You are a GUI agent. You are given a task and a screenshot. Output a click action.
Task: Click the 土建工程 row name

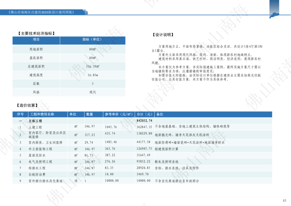(x=35, y=127)
